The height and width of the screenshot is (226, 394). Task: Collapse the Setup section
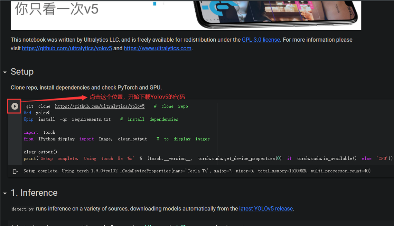pyautogui.click(x=5, y=72)
